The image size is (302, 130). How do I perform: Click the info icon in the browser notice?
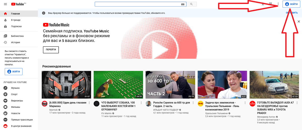coord(44,13)
